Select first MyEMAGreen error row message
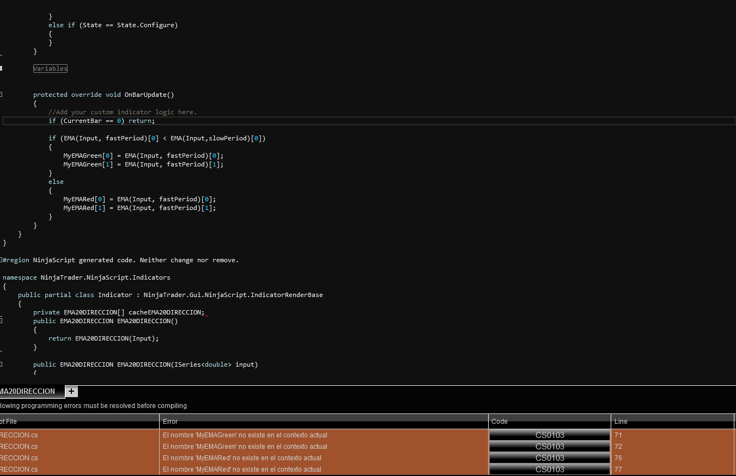Image resolution: width=736 pixels, height=476 pixels. click(x=245, y=435)
